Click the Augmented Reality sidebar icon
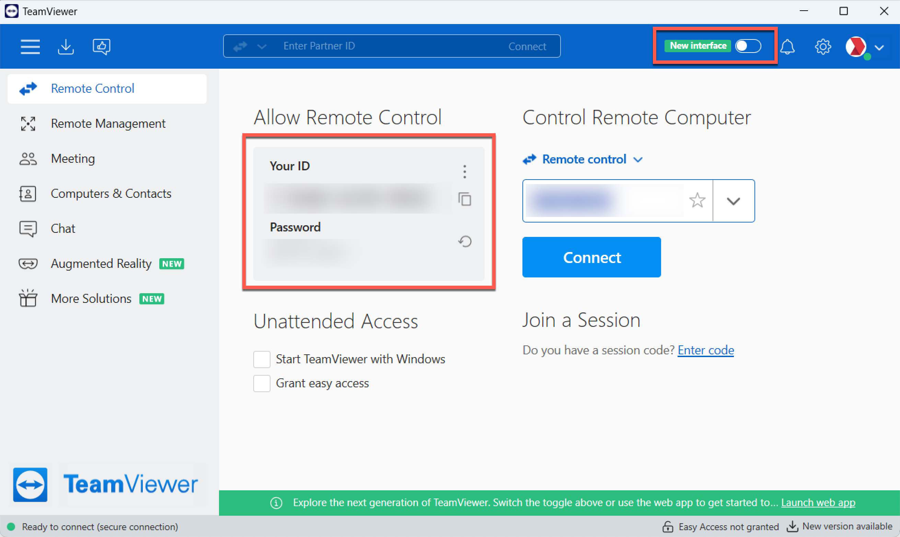 27,263
